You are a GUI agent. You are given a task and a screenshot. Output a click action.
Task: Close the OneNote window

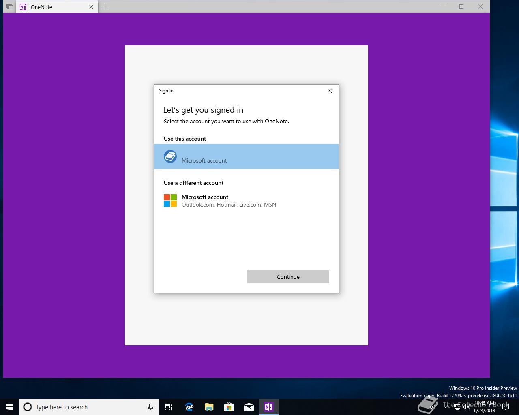point(480,6)
